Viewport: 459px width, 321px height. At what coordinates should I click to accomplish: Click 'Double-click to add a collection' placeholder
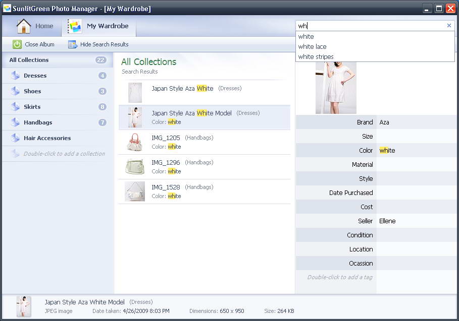[x=64, y=154]
